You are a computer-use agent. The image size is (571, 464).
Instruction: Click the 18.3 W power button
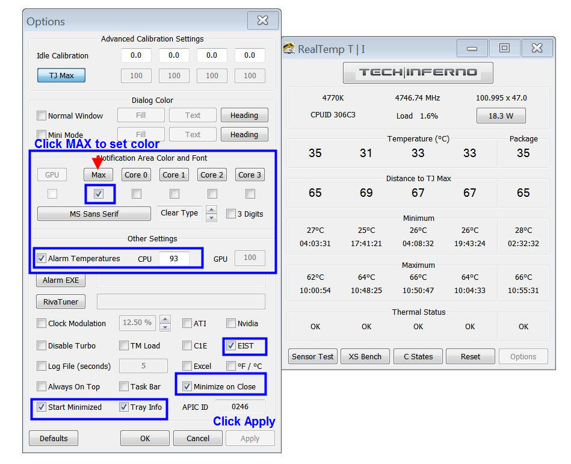click(501, 116)
